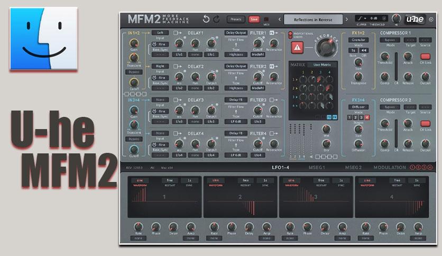The height and width of the screenshot is (256, 442).
Task: Open FX1+2 mode dropdown showing Granular
Action: click(x=358, y=40)
